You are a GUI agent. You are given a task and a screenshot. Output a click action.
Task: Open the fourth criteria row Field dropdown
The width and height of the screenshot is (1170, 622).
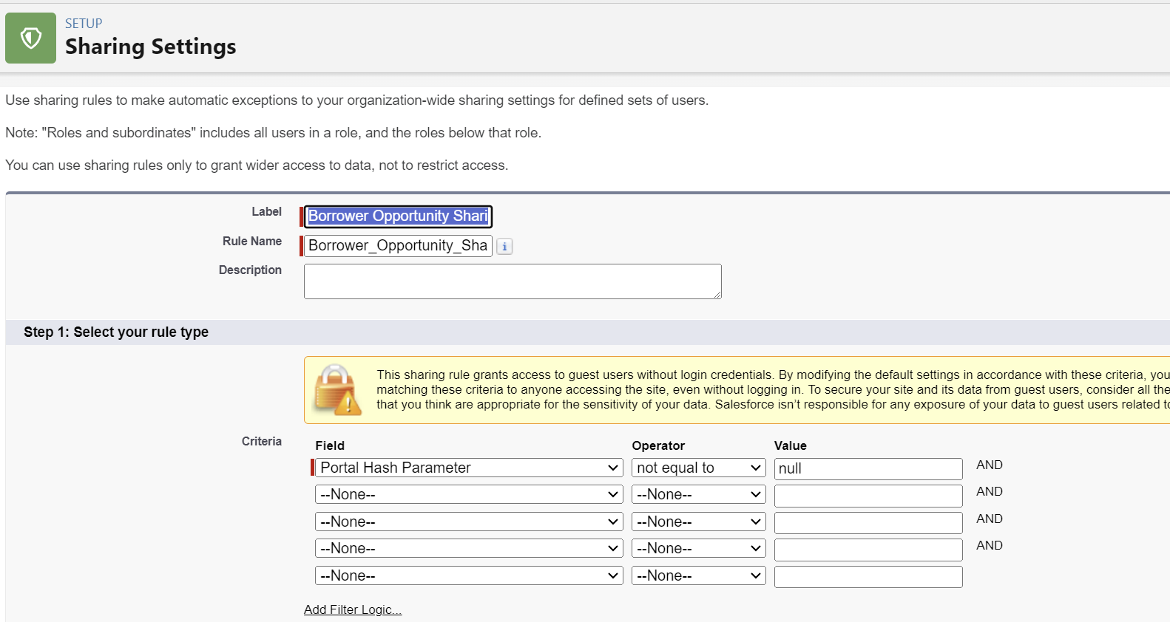pos(469,548)
